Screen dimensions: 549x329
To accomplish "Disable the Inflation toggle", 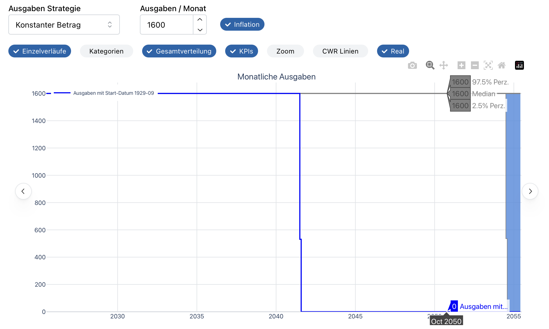I will 242,25.
